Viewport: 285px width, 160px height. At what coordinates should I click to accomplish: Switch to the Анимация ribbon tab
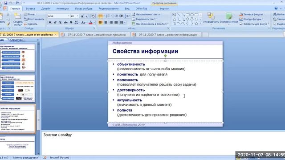coord(62,8)
